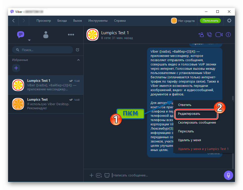The width and height of the screenshot is (243, 190).
Task: Open the Lumpics Test conversation
Action: tap(46, 104)
